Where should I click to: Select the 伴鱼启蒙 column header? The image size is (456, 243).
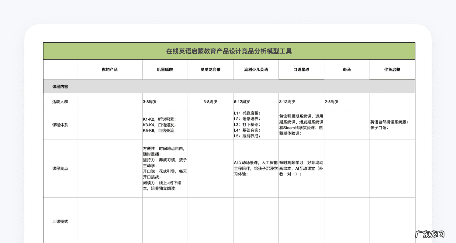pos(392,69)
